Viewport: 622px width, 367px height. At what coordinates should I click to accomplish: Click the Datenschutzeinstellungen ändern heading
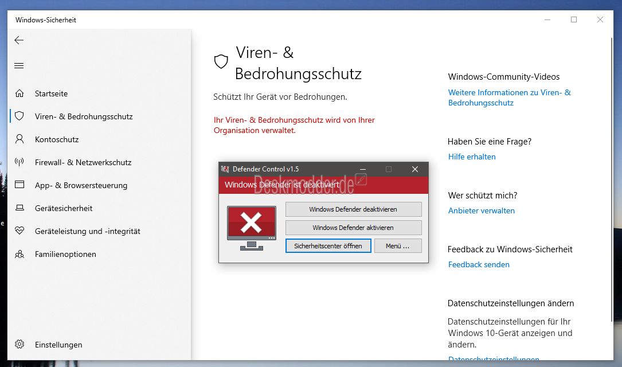tap(511, 303)
